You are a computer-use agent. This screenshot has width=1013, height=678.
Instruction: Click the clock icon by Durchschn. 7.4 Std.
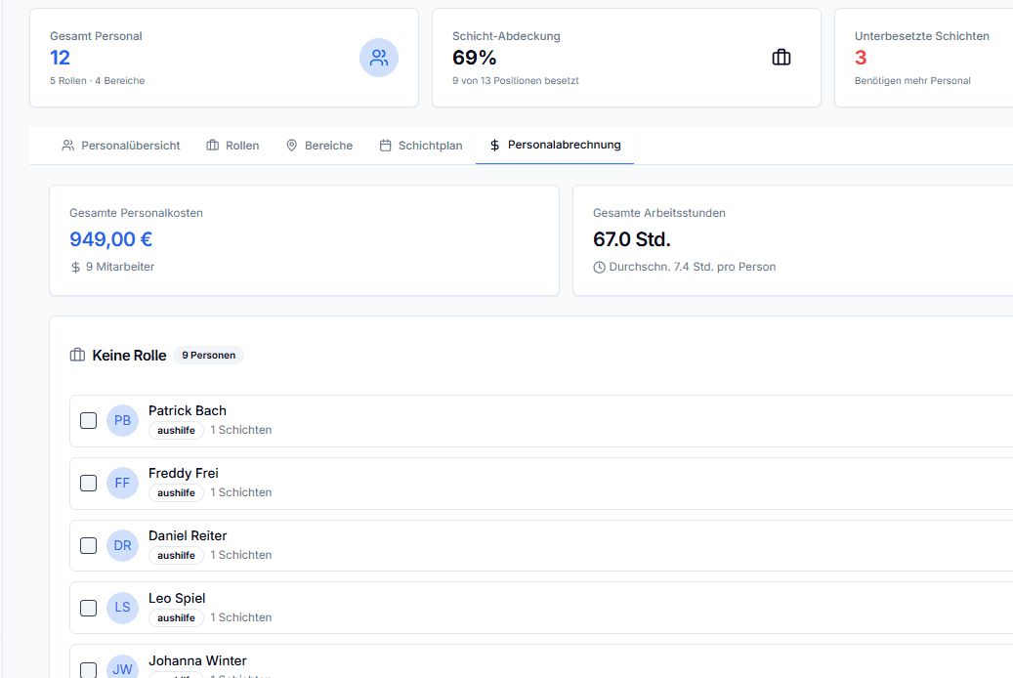pyautogui.click(x=599, y=267)
